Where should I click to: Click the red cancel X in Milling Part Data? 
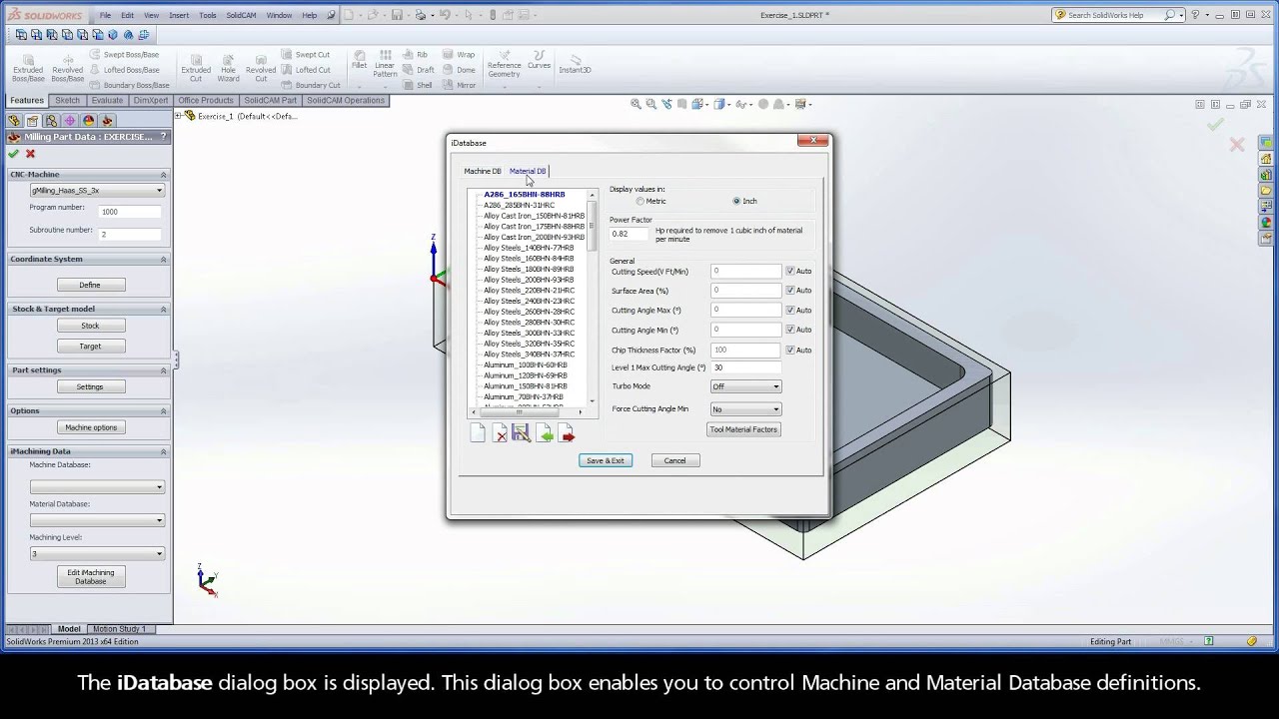pos(30,154)
